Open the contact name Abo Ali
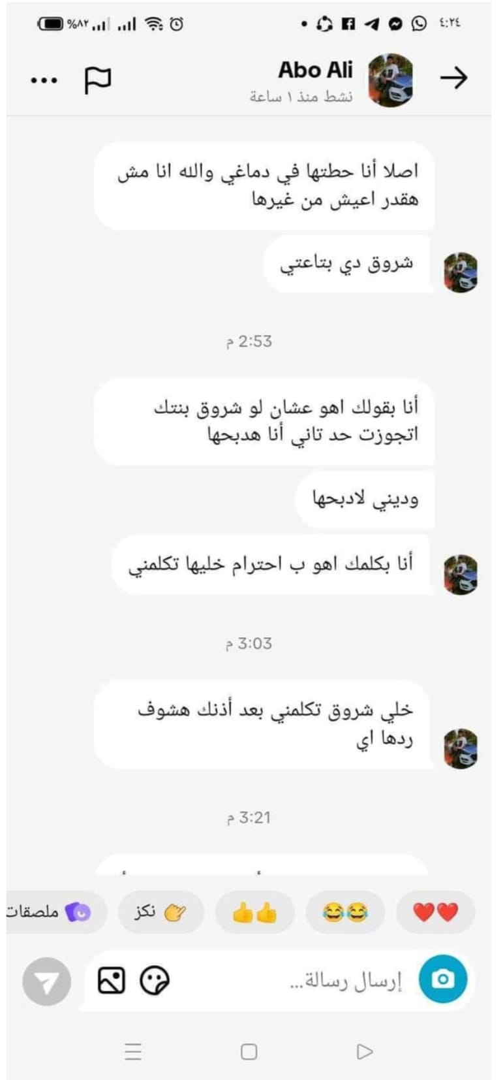The height and width of the screenshot is (1080, 503). [316, 70]
